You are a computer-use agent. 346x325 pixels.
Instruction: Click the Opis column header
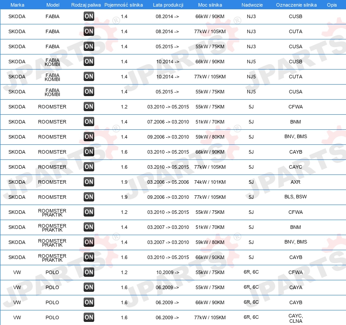(x=332, y=5)
